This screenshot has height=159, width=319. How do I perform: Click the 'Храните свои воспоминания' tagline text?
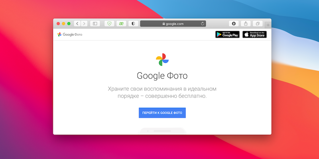(x=162, y=92)
